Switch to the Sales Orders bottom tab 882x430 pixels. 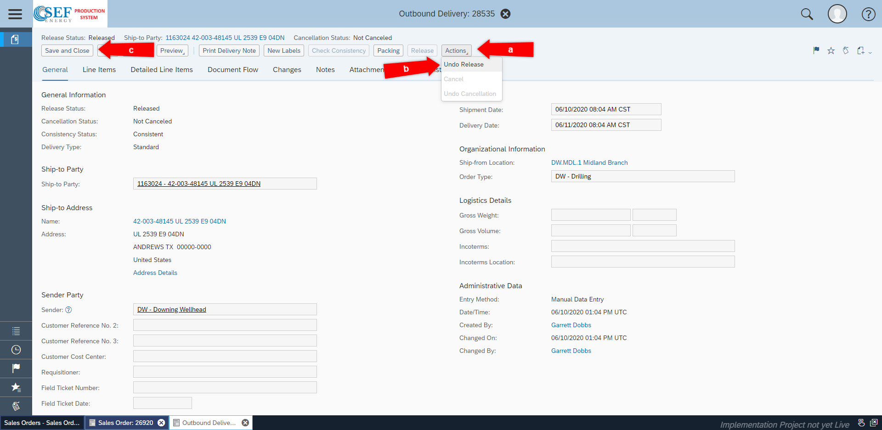(x=42, y=423)
